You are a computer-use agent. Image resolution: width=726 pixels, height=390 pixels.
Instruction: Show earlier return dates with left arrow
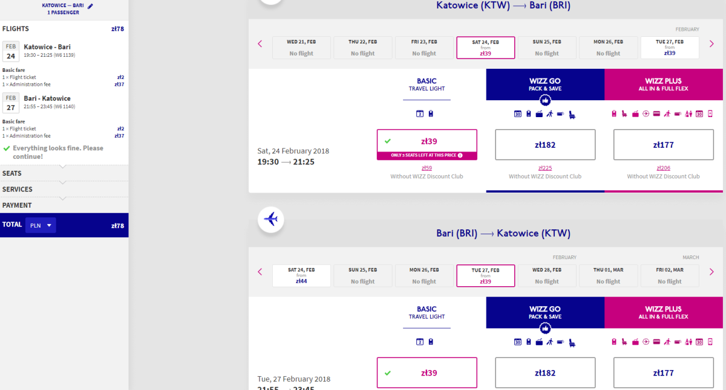(x=260, y=272)
